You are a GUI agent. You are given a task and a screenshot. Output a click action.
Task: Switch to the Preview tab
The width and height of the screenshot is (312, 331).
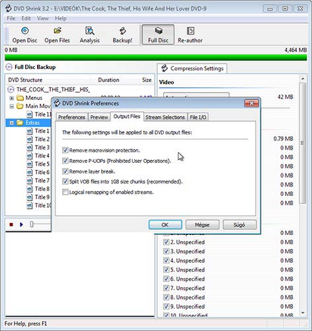99,117
